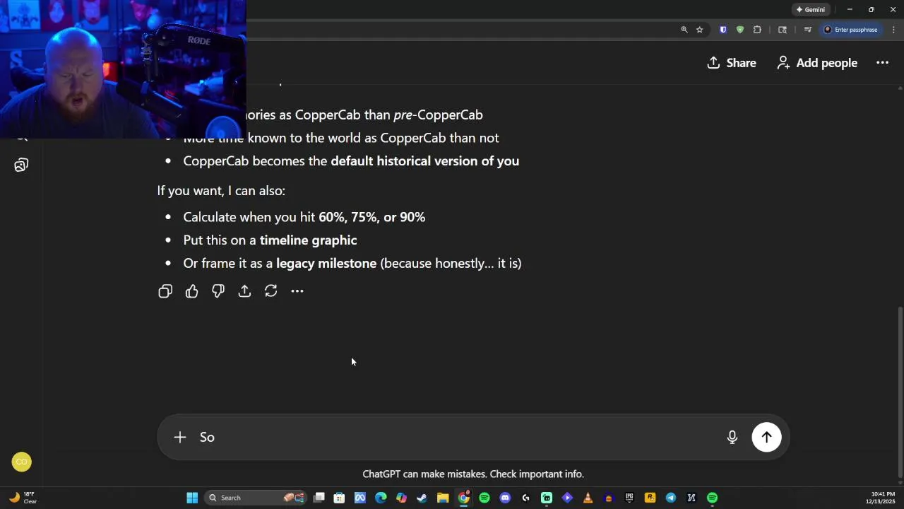This screenshot has width=904, height=509.
Task: Click the Share button at top
Action: point(732,63)
